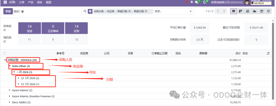Sort by 供应商 column header
Image resolution: width=276 pixels, height=106 pixels.
pyautogui.click(x=84, y=53)
